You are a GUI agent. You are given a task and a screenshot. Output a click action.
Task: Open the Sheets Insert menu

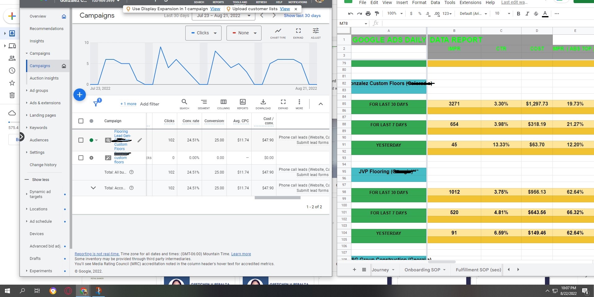pyautogui.click(x=402, y=2)
